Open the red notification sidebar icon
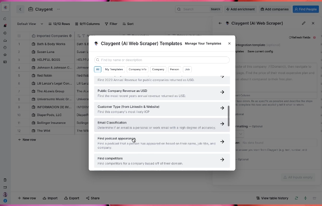This screenshot has width=322, height=206. (x=5, y=26)
